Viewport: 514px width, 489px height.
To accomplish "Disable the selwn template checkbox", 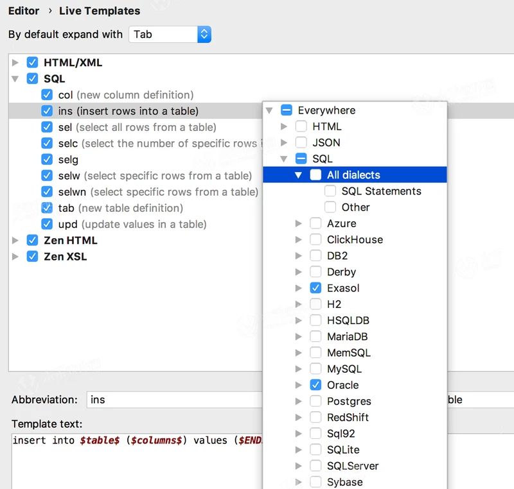I will [47, 192].
